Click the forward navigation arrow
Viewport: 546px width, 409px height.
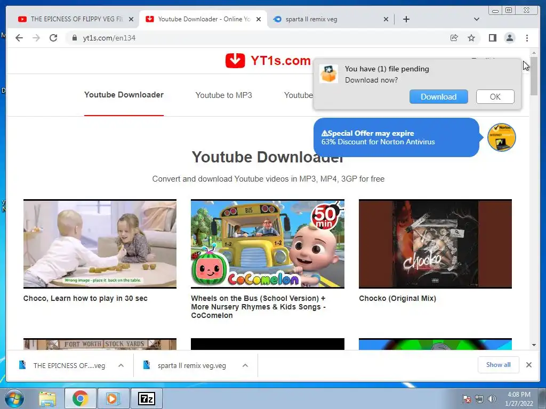(36, 38)
